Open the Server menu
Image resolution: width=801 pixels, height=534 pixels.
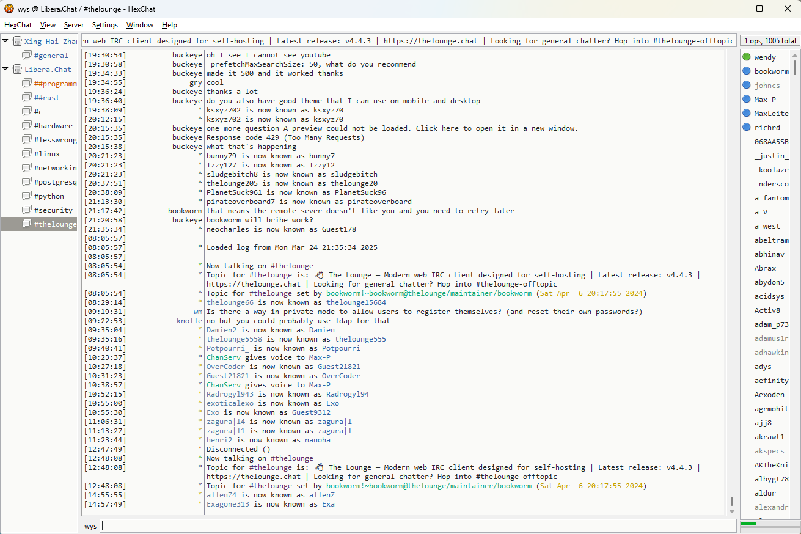point(74,25)
